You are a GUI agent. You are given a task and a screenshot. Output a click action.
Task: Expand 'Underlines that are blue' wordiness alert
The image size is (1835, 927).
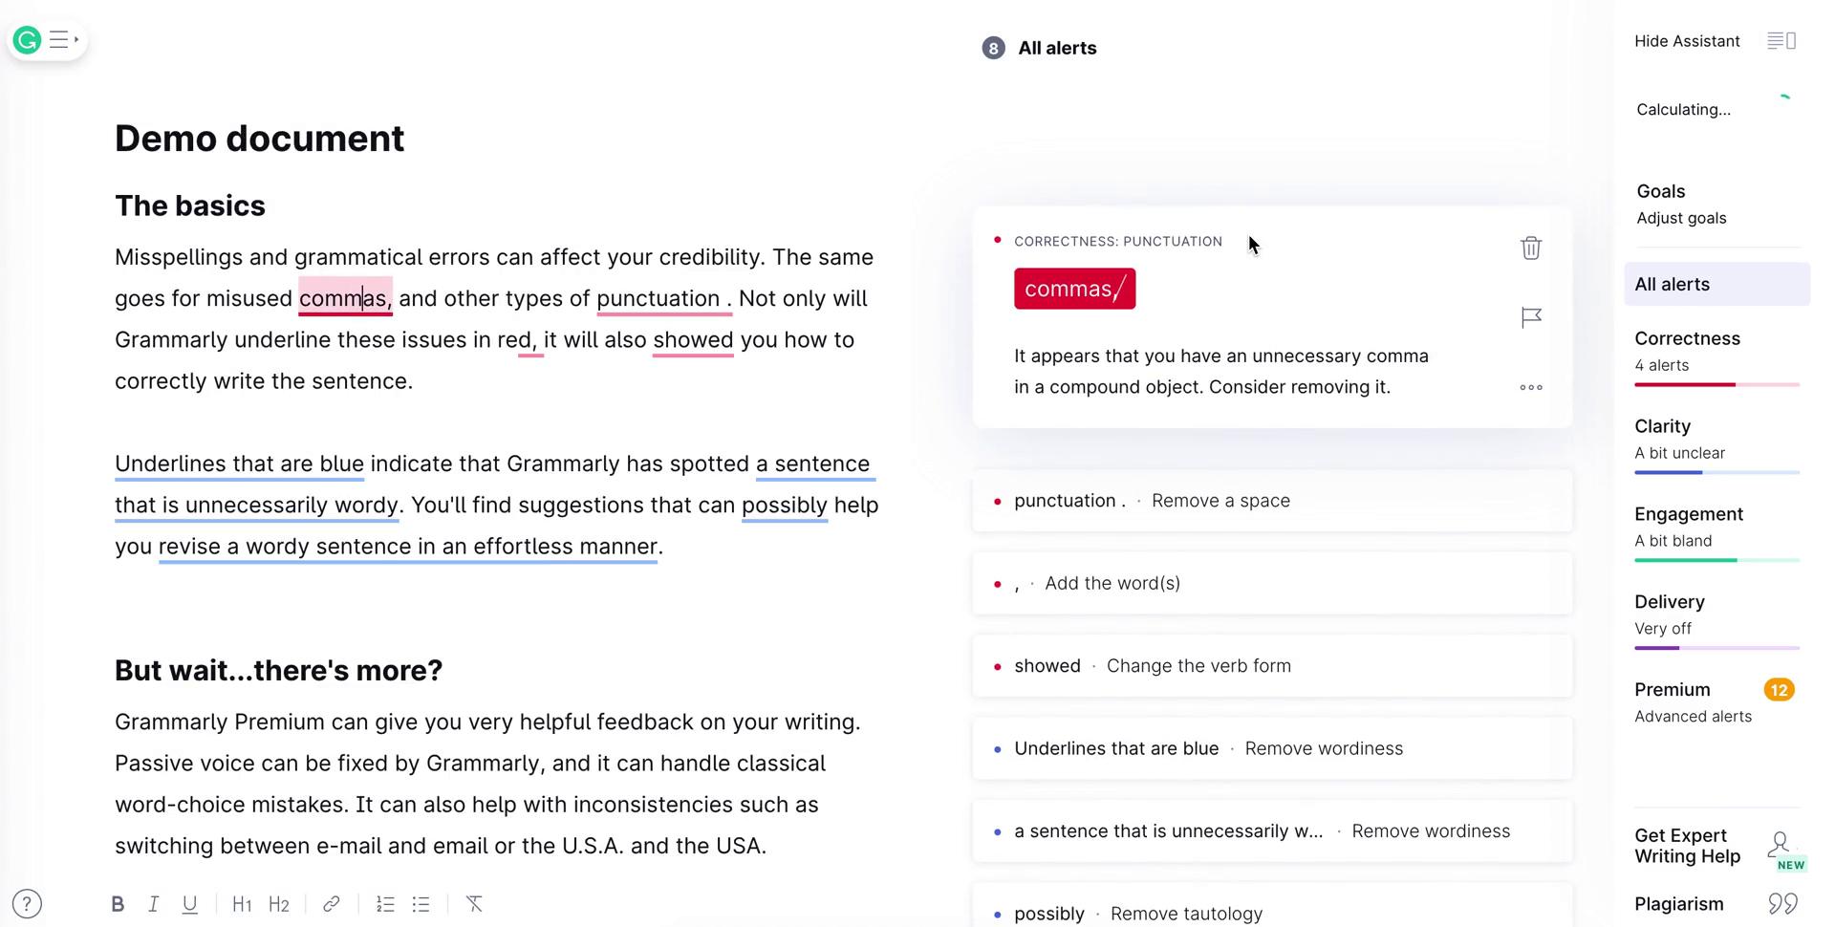click(x=1272, y=748)
